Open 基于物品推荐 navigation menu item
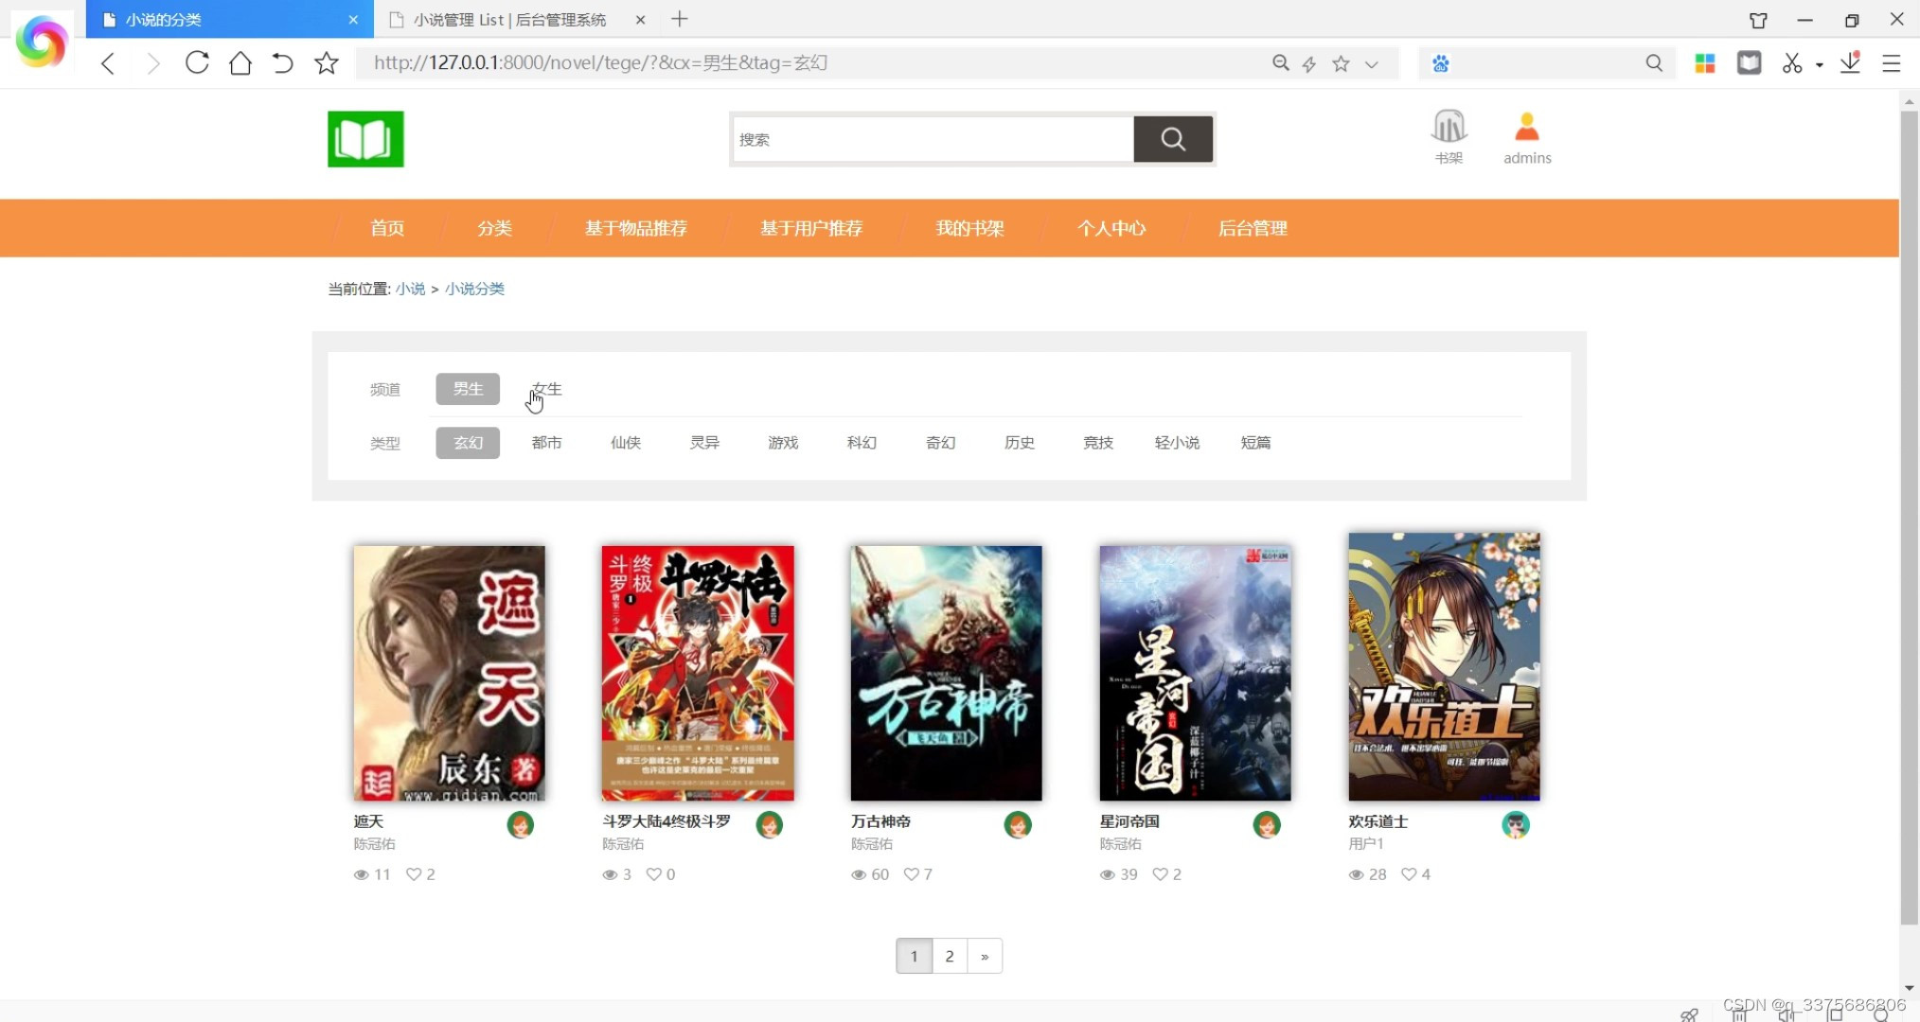This screenshot has height=1022, width=1920. point(635,228)
